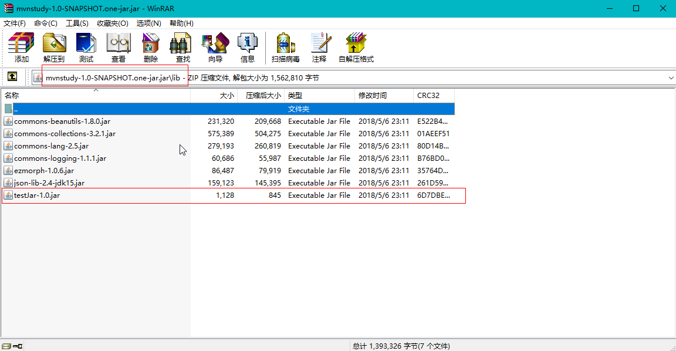
Task: Sort by the CRC32 column header
Action: (x=434, y=95)
